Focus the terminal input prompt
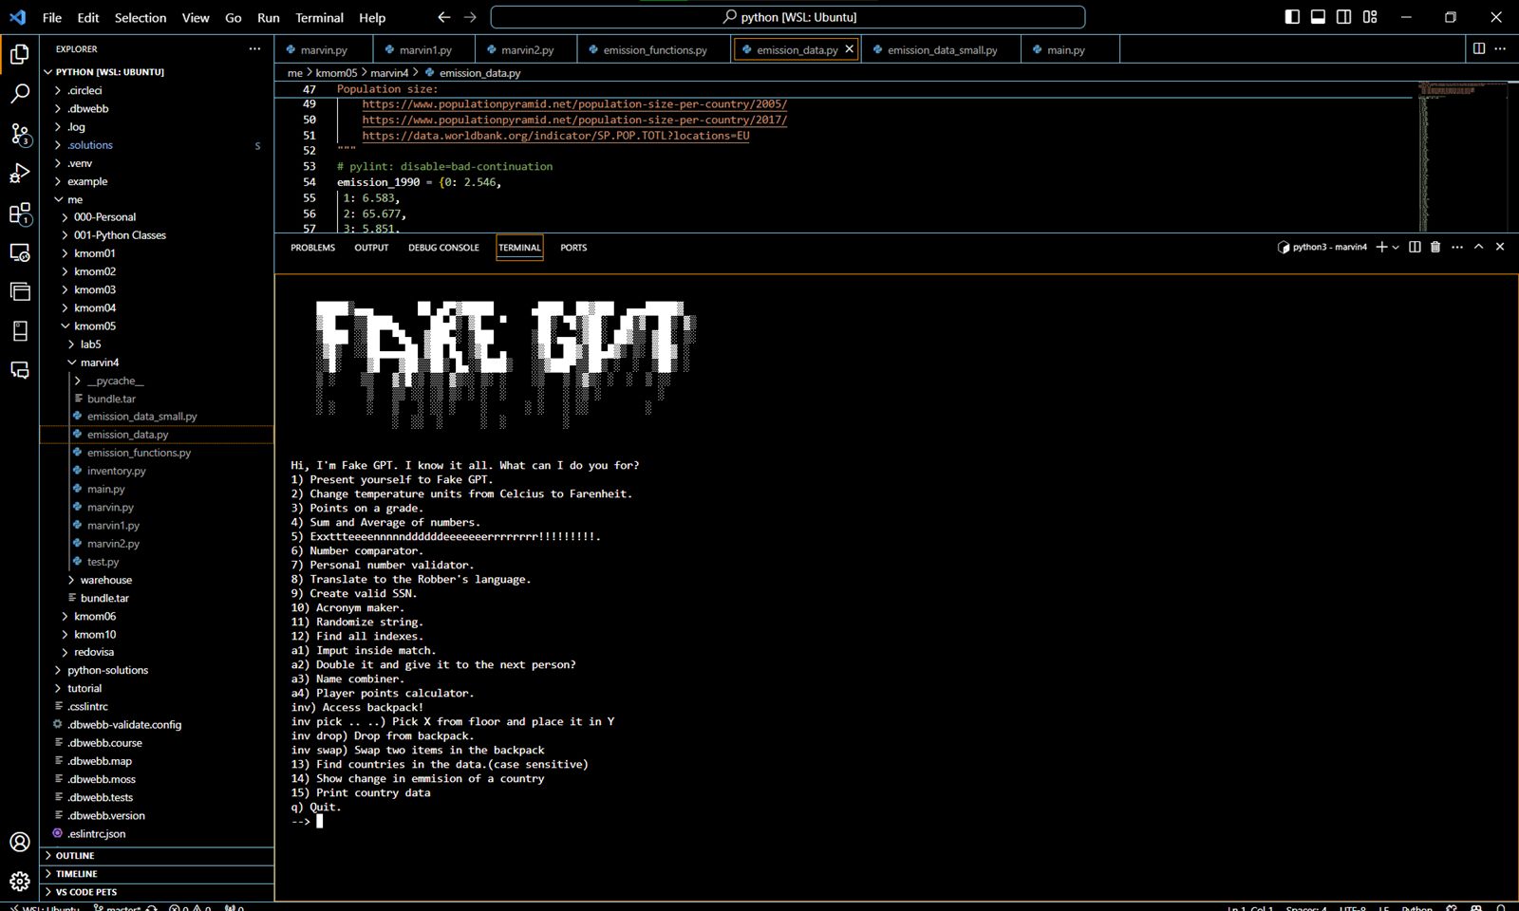Image resolution: width=1519 pixels, height=911 pixels. pos(320,822)
